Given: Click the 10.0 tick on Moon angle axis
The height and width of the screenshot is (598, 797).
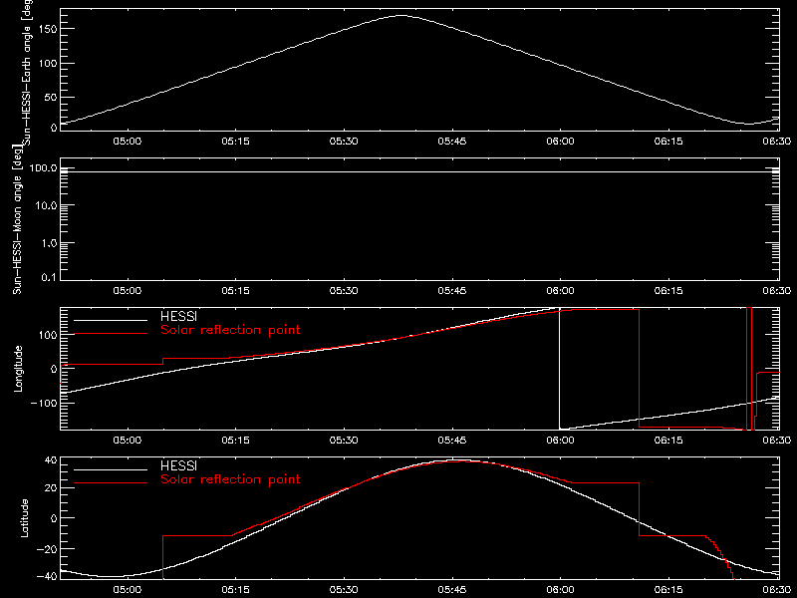Looking at the screenshot, I should [46, 205].
